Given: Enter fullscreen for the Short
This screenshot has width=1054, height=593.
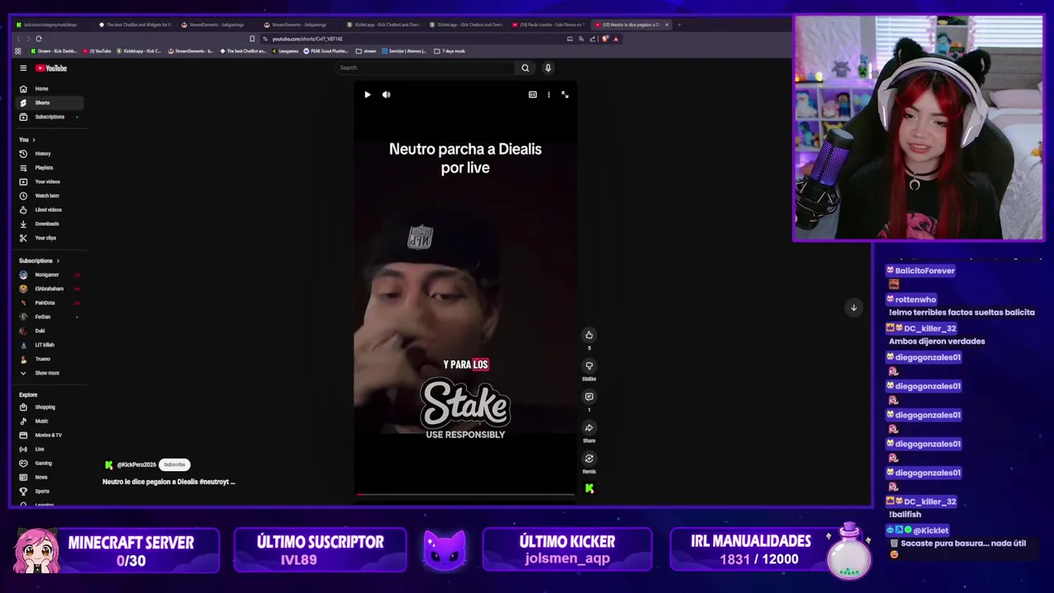Looking at the screenshot, I should click(x=565, y=95).
